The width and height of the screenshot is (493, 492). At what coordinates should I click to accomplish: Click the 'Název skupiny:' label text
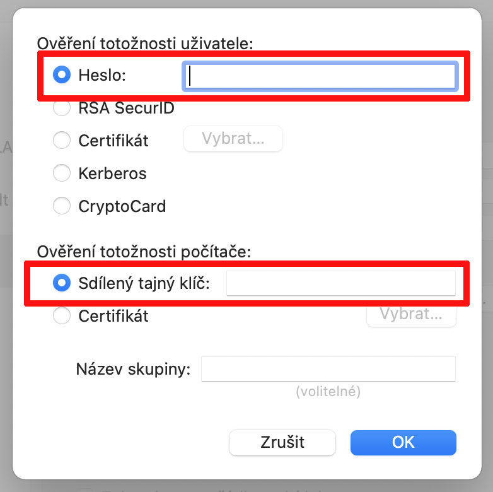[x=133, y=369]
